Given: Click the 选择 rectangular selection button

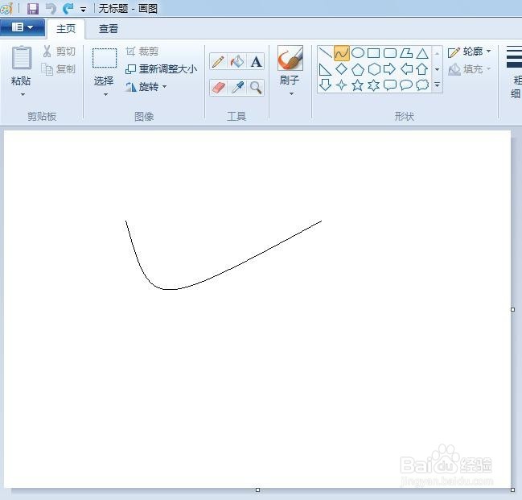Looking at the screenshot, I should tap(105, 66).
